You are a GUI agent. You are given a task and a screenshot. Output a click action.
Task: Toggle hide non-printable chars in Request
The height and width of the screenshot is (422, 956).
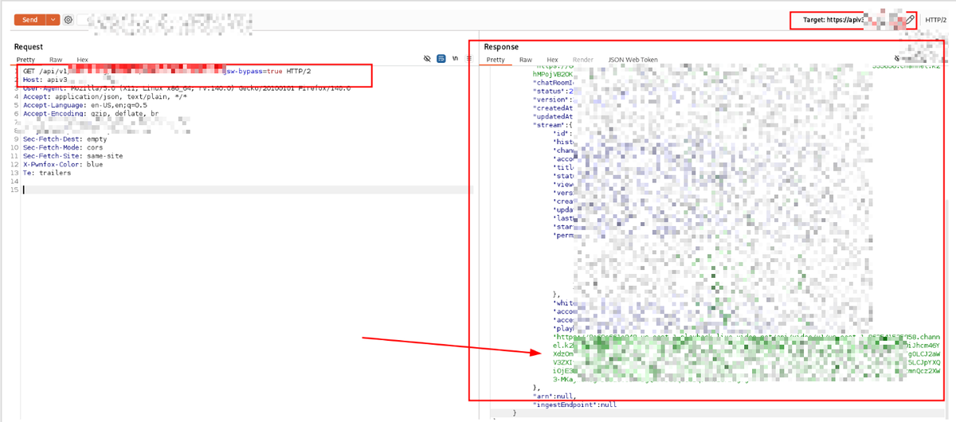[x=427, y=59]
